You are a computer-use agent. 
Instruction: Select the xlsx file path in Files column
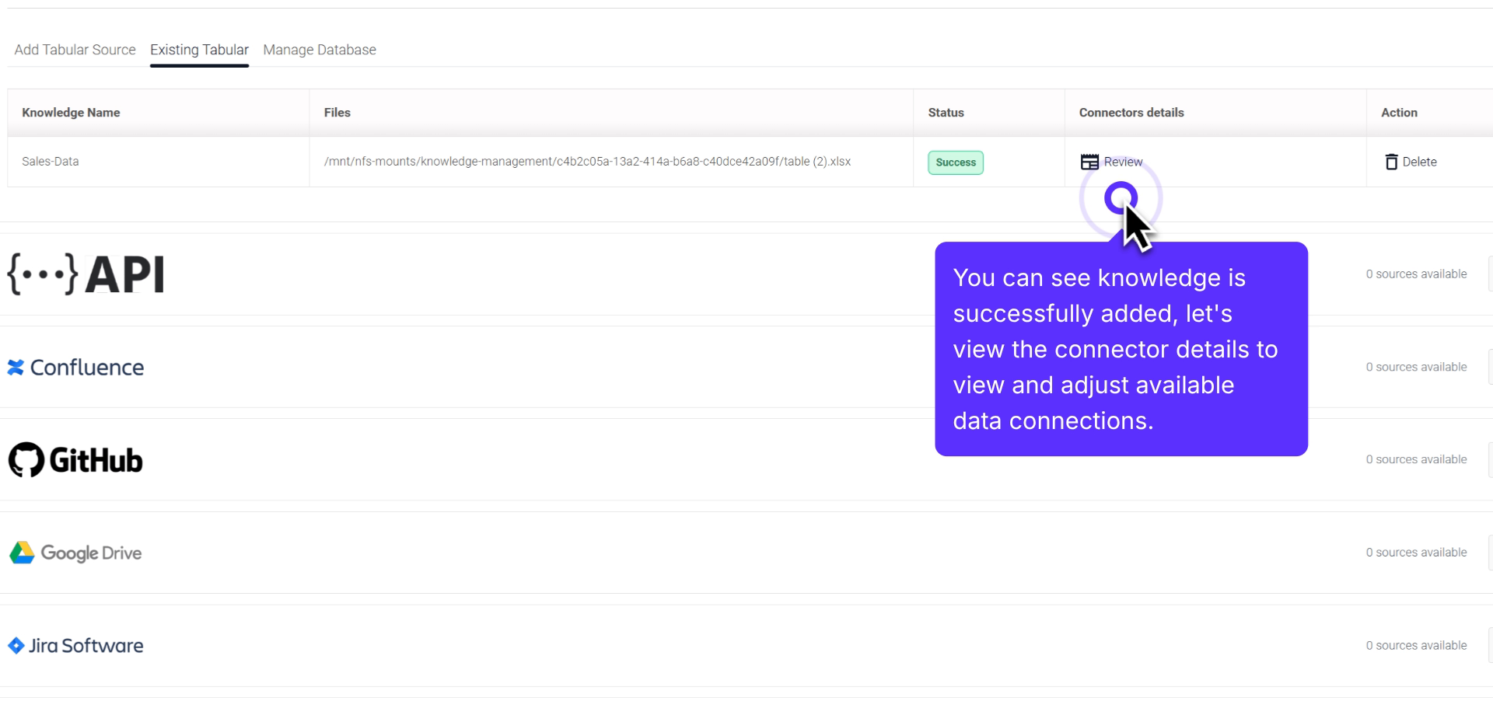(x=588, y=161)
